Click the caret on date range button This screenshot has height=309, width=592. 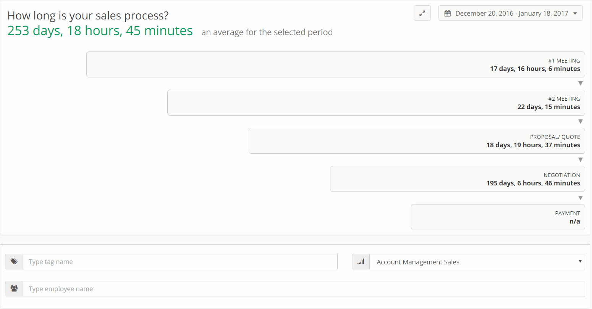[x=575, y=13]
